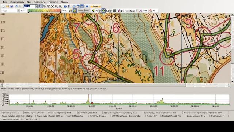This screenshot has width=234, height=132.
Task: Click the ЧСС heart rate status entry
Action: pyautogui.click(x=119, y=116)
